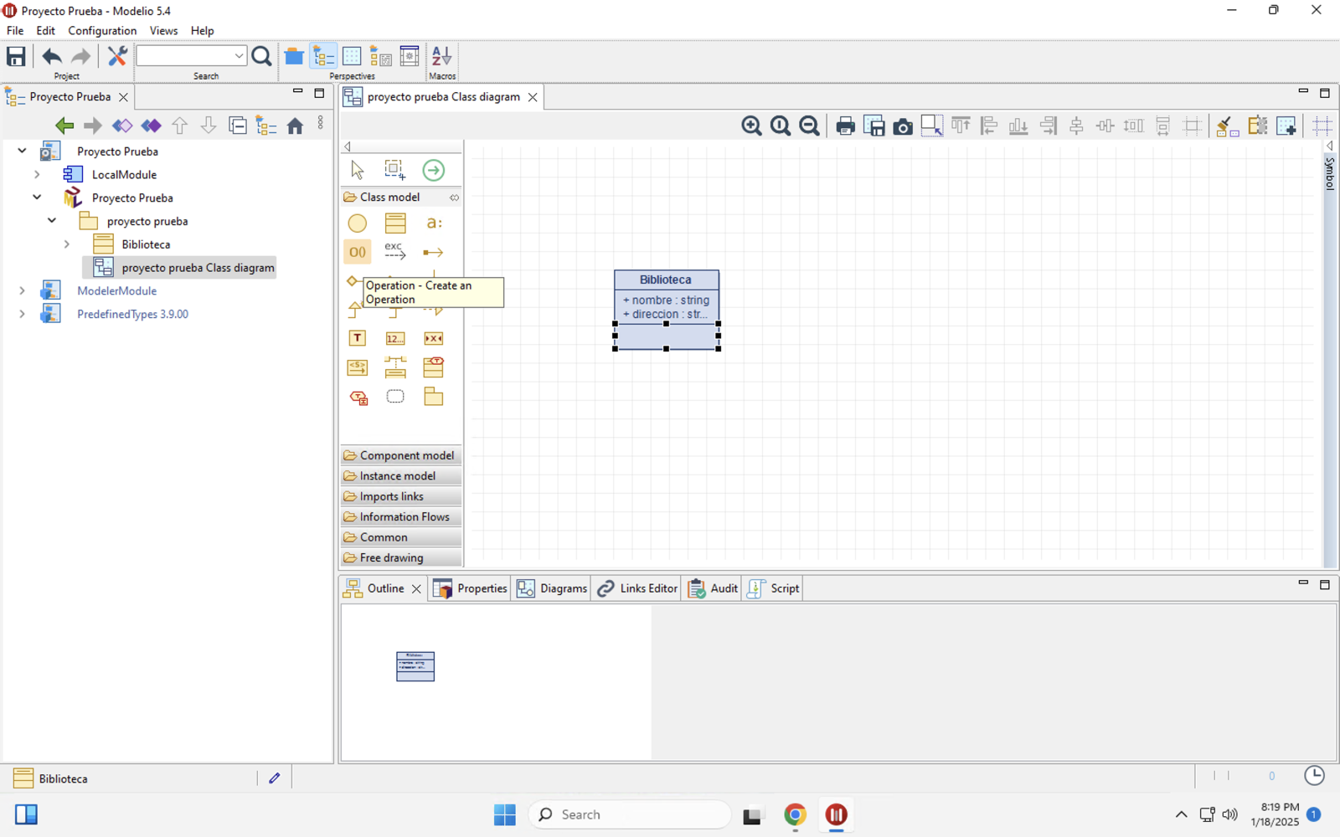Open Chrome from the Windows taskbar

[795, 814]
